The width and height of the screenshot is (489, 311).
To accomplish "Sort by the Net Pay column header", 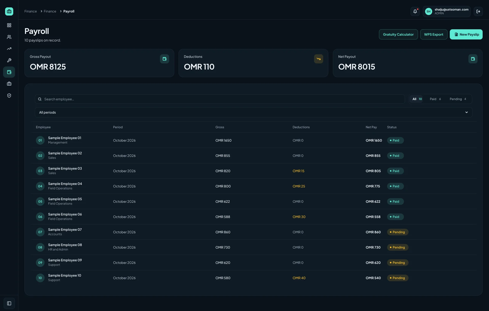I will point(371,127).
